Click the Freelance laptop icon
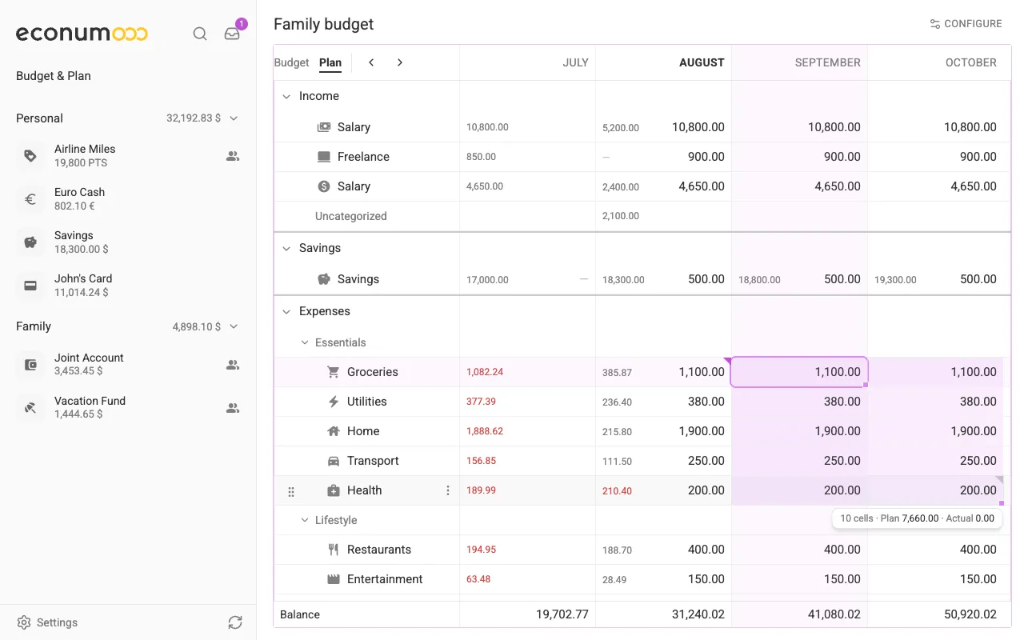 tap(324, 157)
